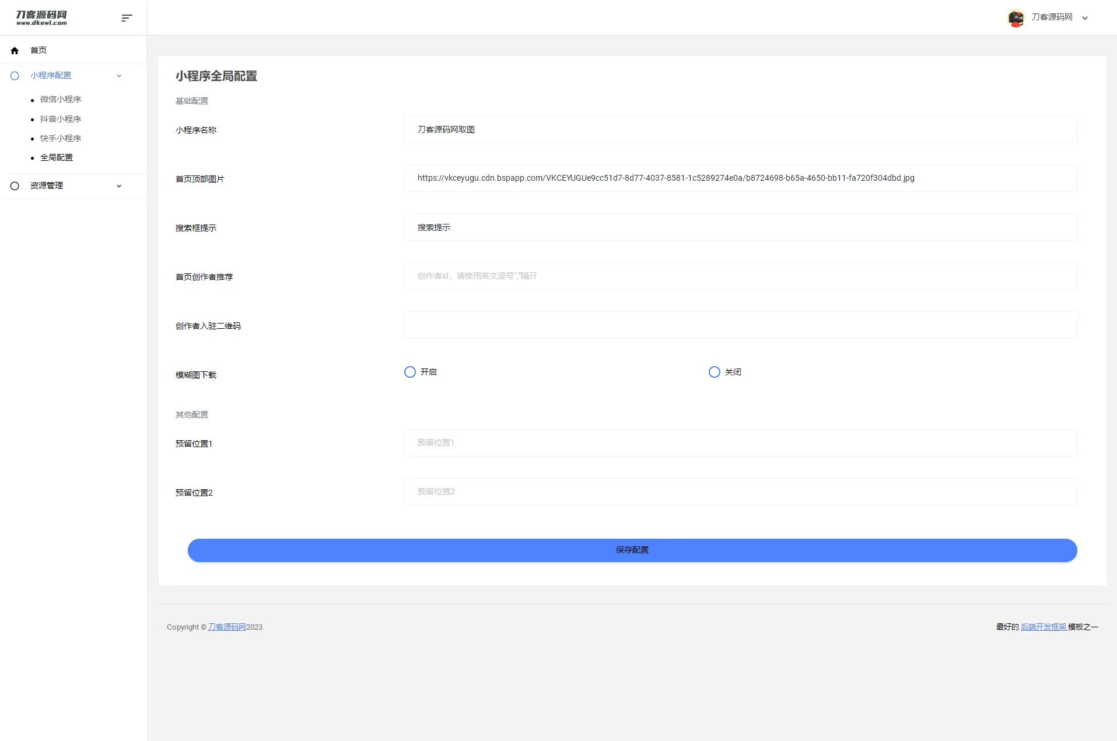Select 全局配置 in the sidebar
This screenshot has height=741, width=1117.
57,157
